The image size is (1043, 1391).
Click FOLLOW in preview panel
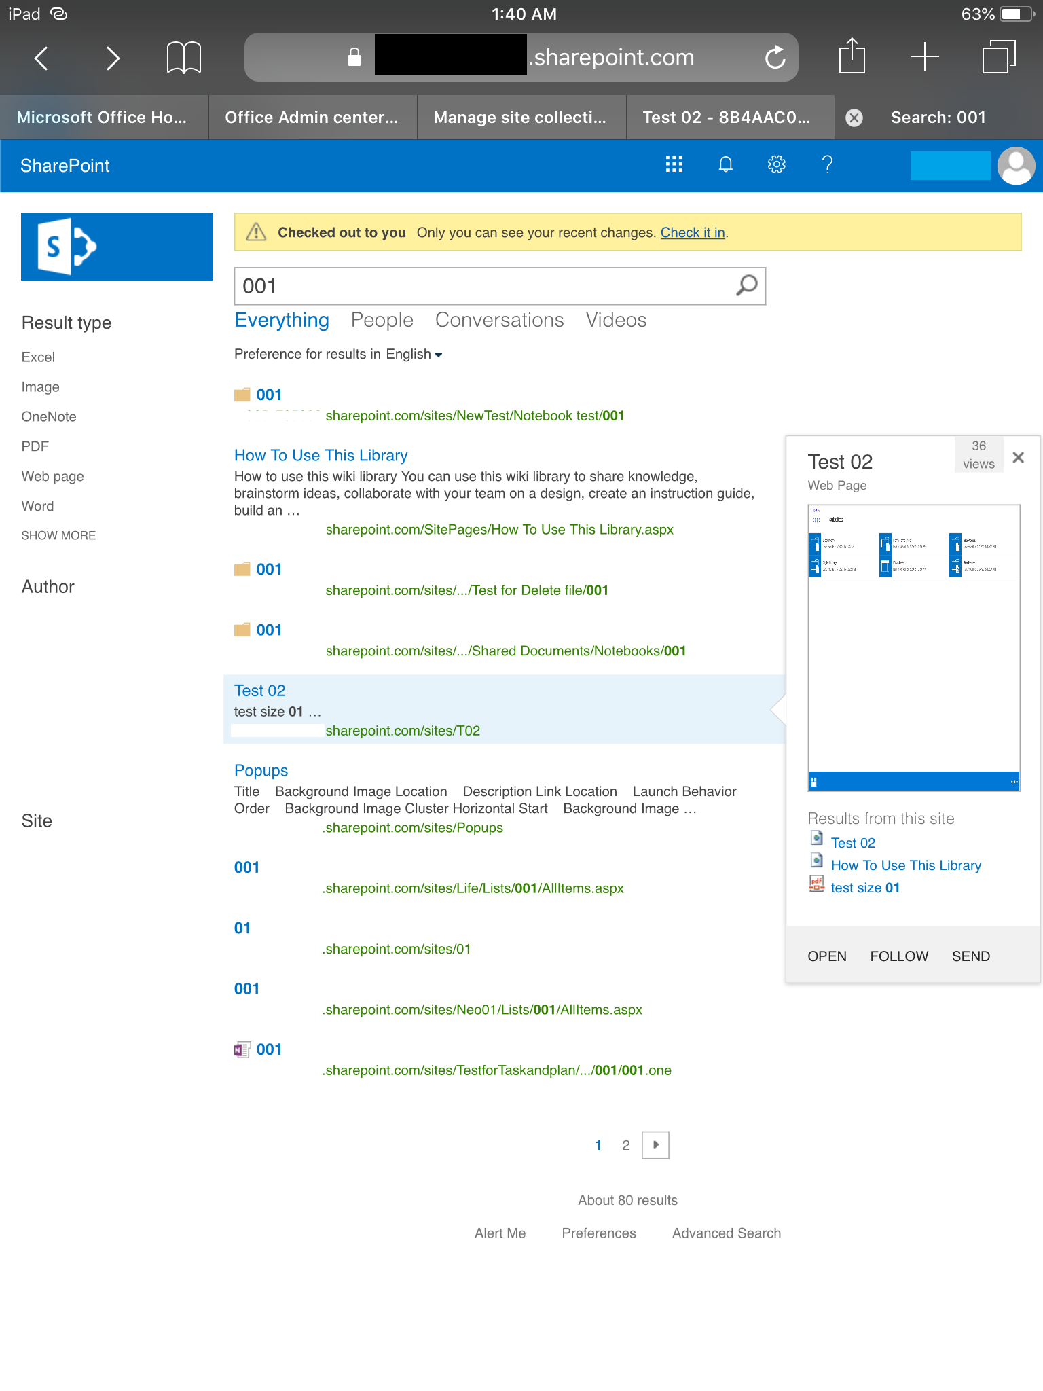click(x=899, y=956)
